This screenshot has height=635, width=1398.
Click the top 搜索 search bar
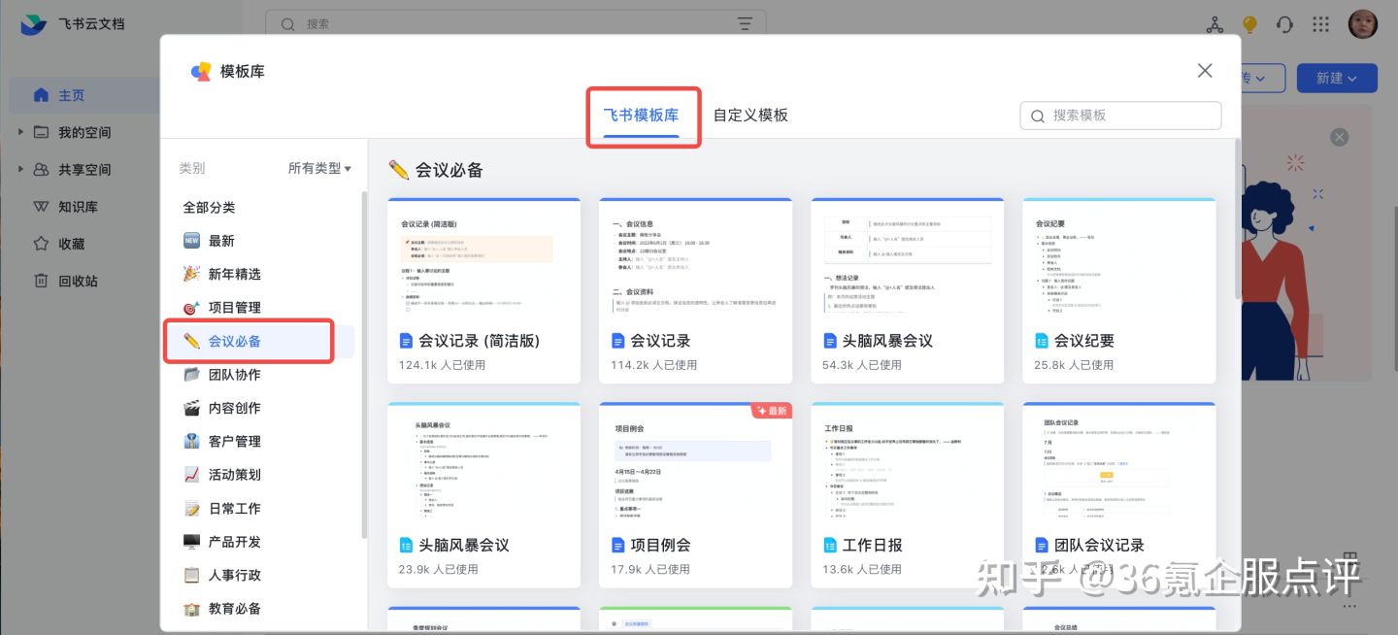pos(516,23)
